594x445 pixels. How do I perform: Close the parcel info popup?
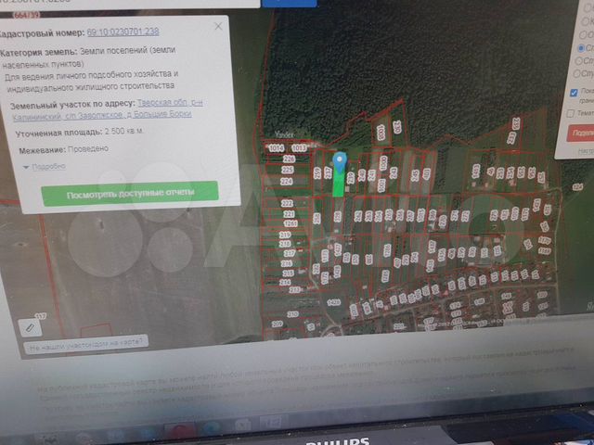pyautogui.click(x=219, y=27)
